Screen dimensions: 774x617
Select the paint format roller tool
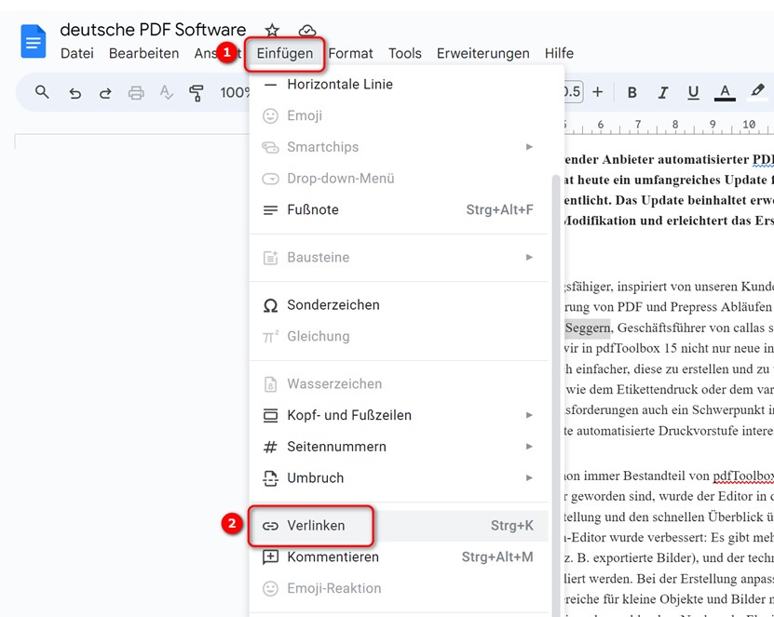[197, 92]
